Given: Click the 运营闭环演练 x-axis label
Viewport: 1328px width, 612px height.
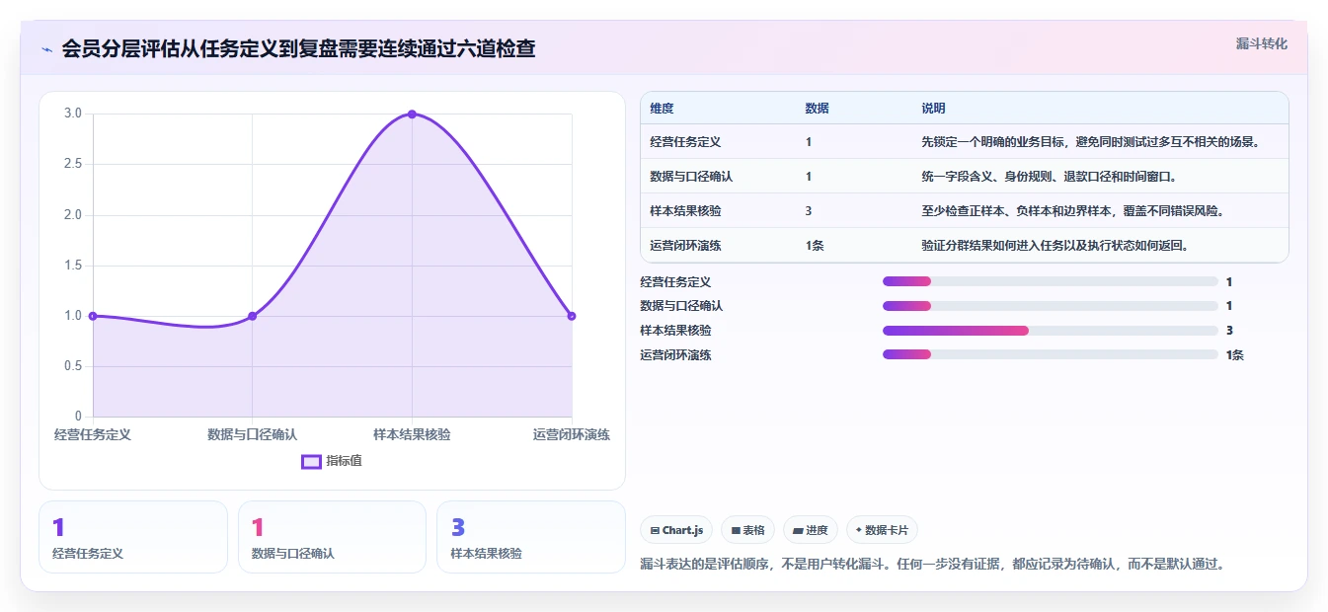Looking at the screenshot, I should click(572, 434).
